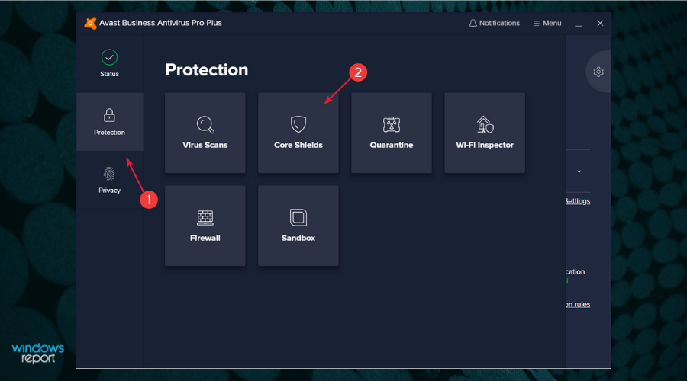Viewport: 687px width, 381px height.
Task: Close the Avast window
Action: (x=600, y=23)
